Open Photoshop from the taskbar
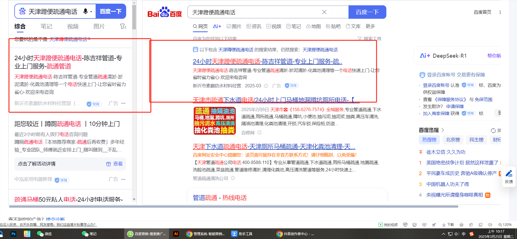Image resolution: width=517 pixels, height=239 pixels. pos(13,234)
